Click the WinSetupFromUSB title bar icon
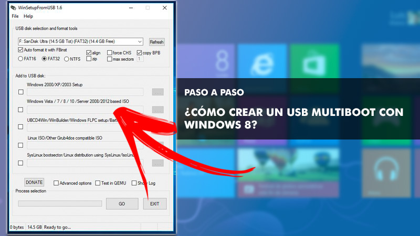 pyautogui.click(x=14, y=8)
